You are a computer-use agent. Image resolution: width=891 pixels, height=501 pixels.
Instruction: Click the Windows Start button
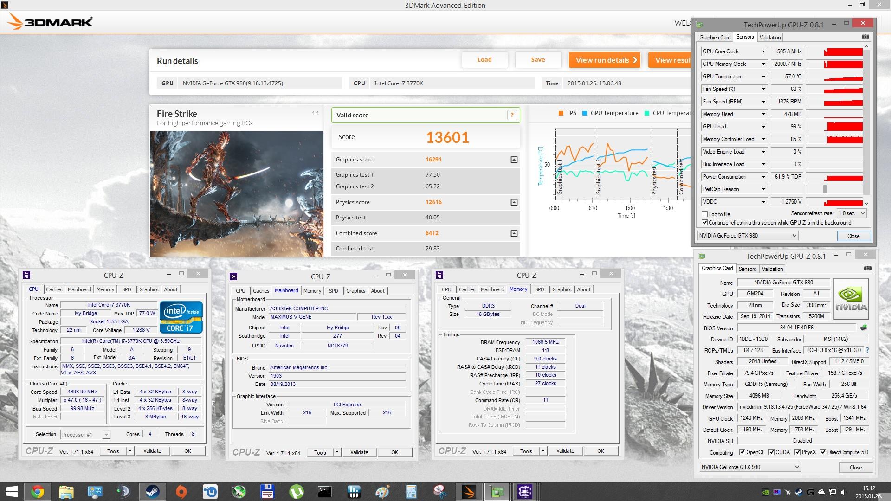point(11,492)
